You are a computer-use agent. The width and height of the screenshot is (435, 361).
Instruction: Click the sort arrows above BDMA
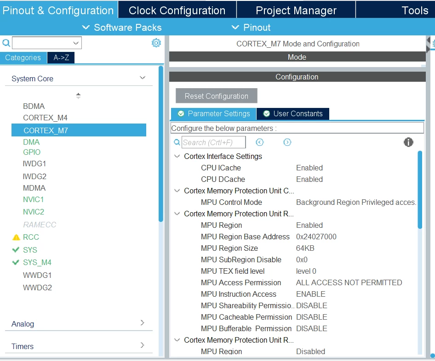pos(78,96)
